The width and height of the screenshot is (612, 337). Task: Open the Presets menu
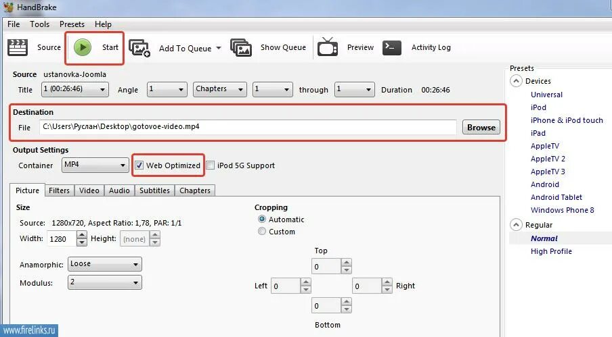click(x=72, y=24)
